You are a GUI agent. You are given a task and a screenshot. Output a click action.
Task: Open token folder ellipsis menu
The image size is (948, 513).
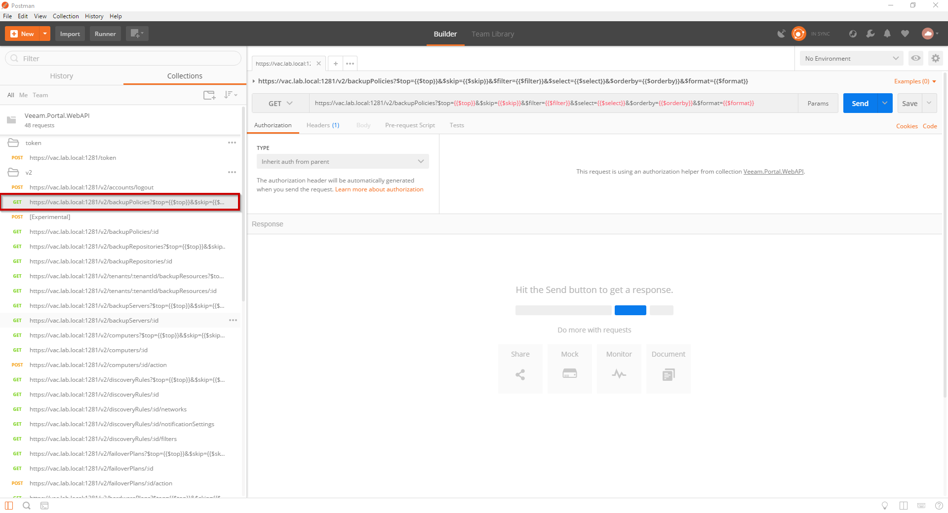(x=232, y=143)
